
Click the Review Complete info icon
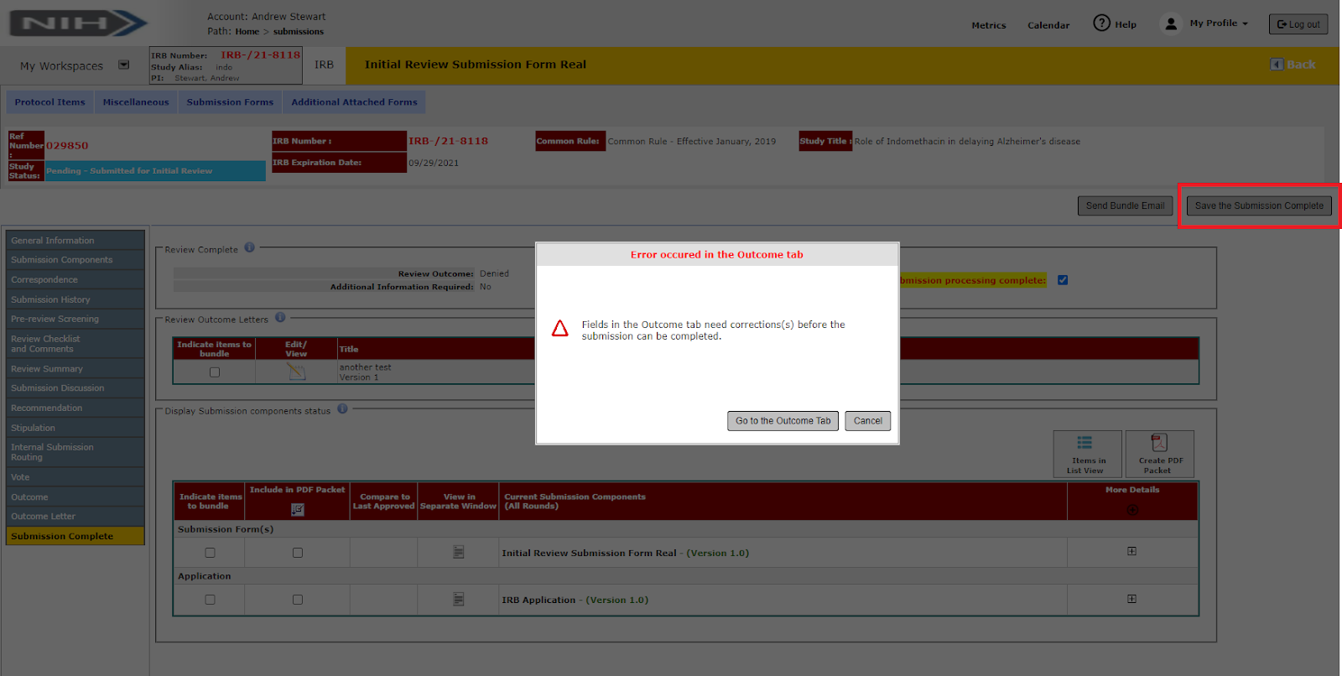tap(249, 248)
